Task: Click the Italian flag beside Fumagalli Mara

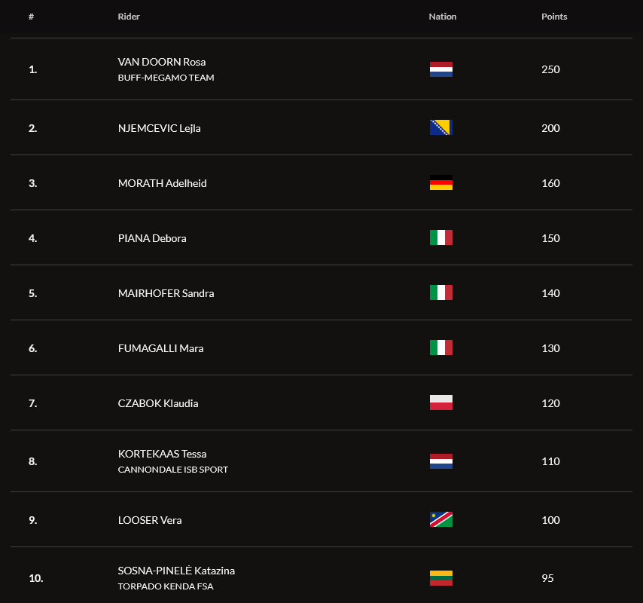Action: pyautogui.click(x=440, y=347)
